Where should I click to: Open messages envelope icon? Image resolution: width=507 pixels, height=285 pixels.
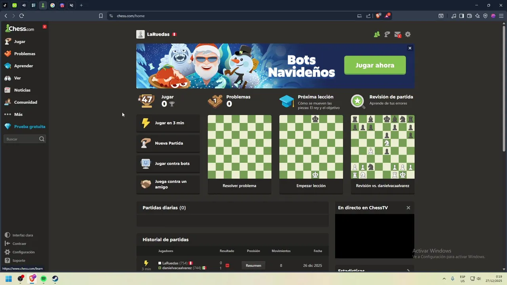398,34
